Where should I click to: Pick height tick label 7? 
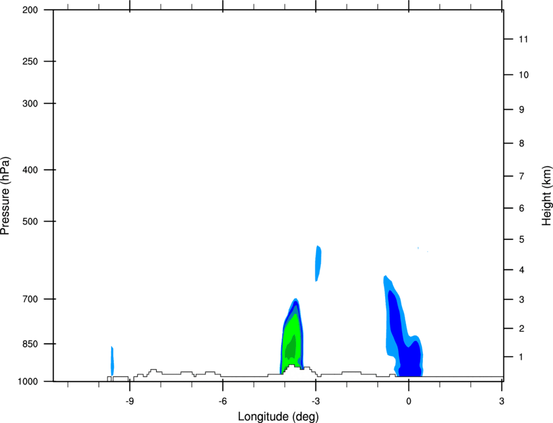(x=522, y=176)
